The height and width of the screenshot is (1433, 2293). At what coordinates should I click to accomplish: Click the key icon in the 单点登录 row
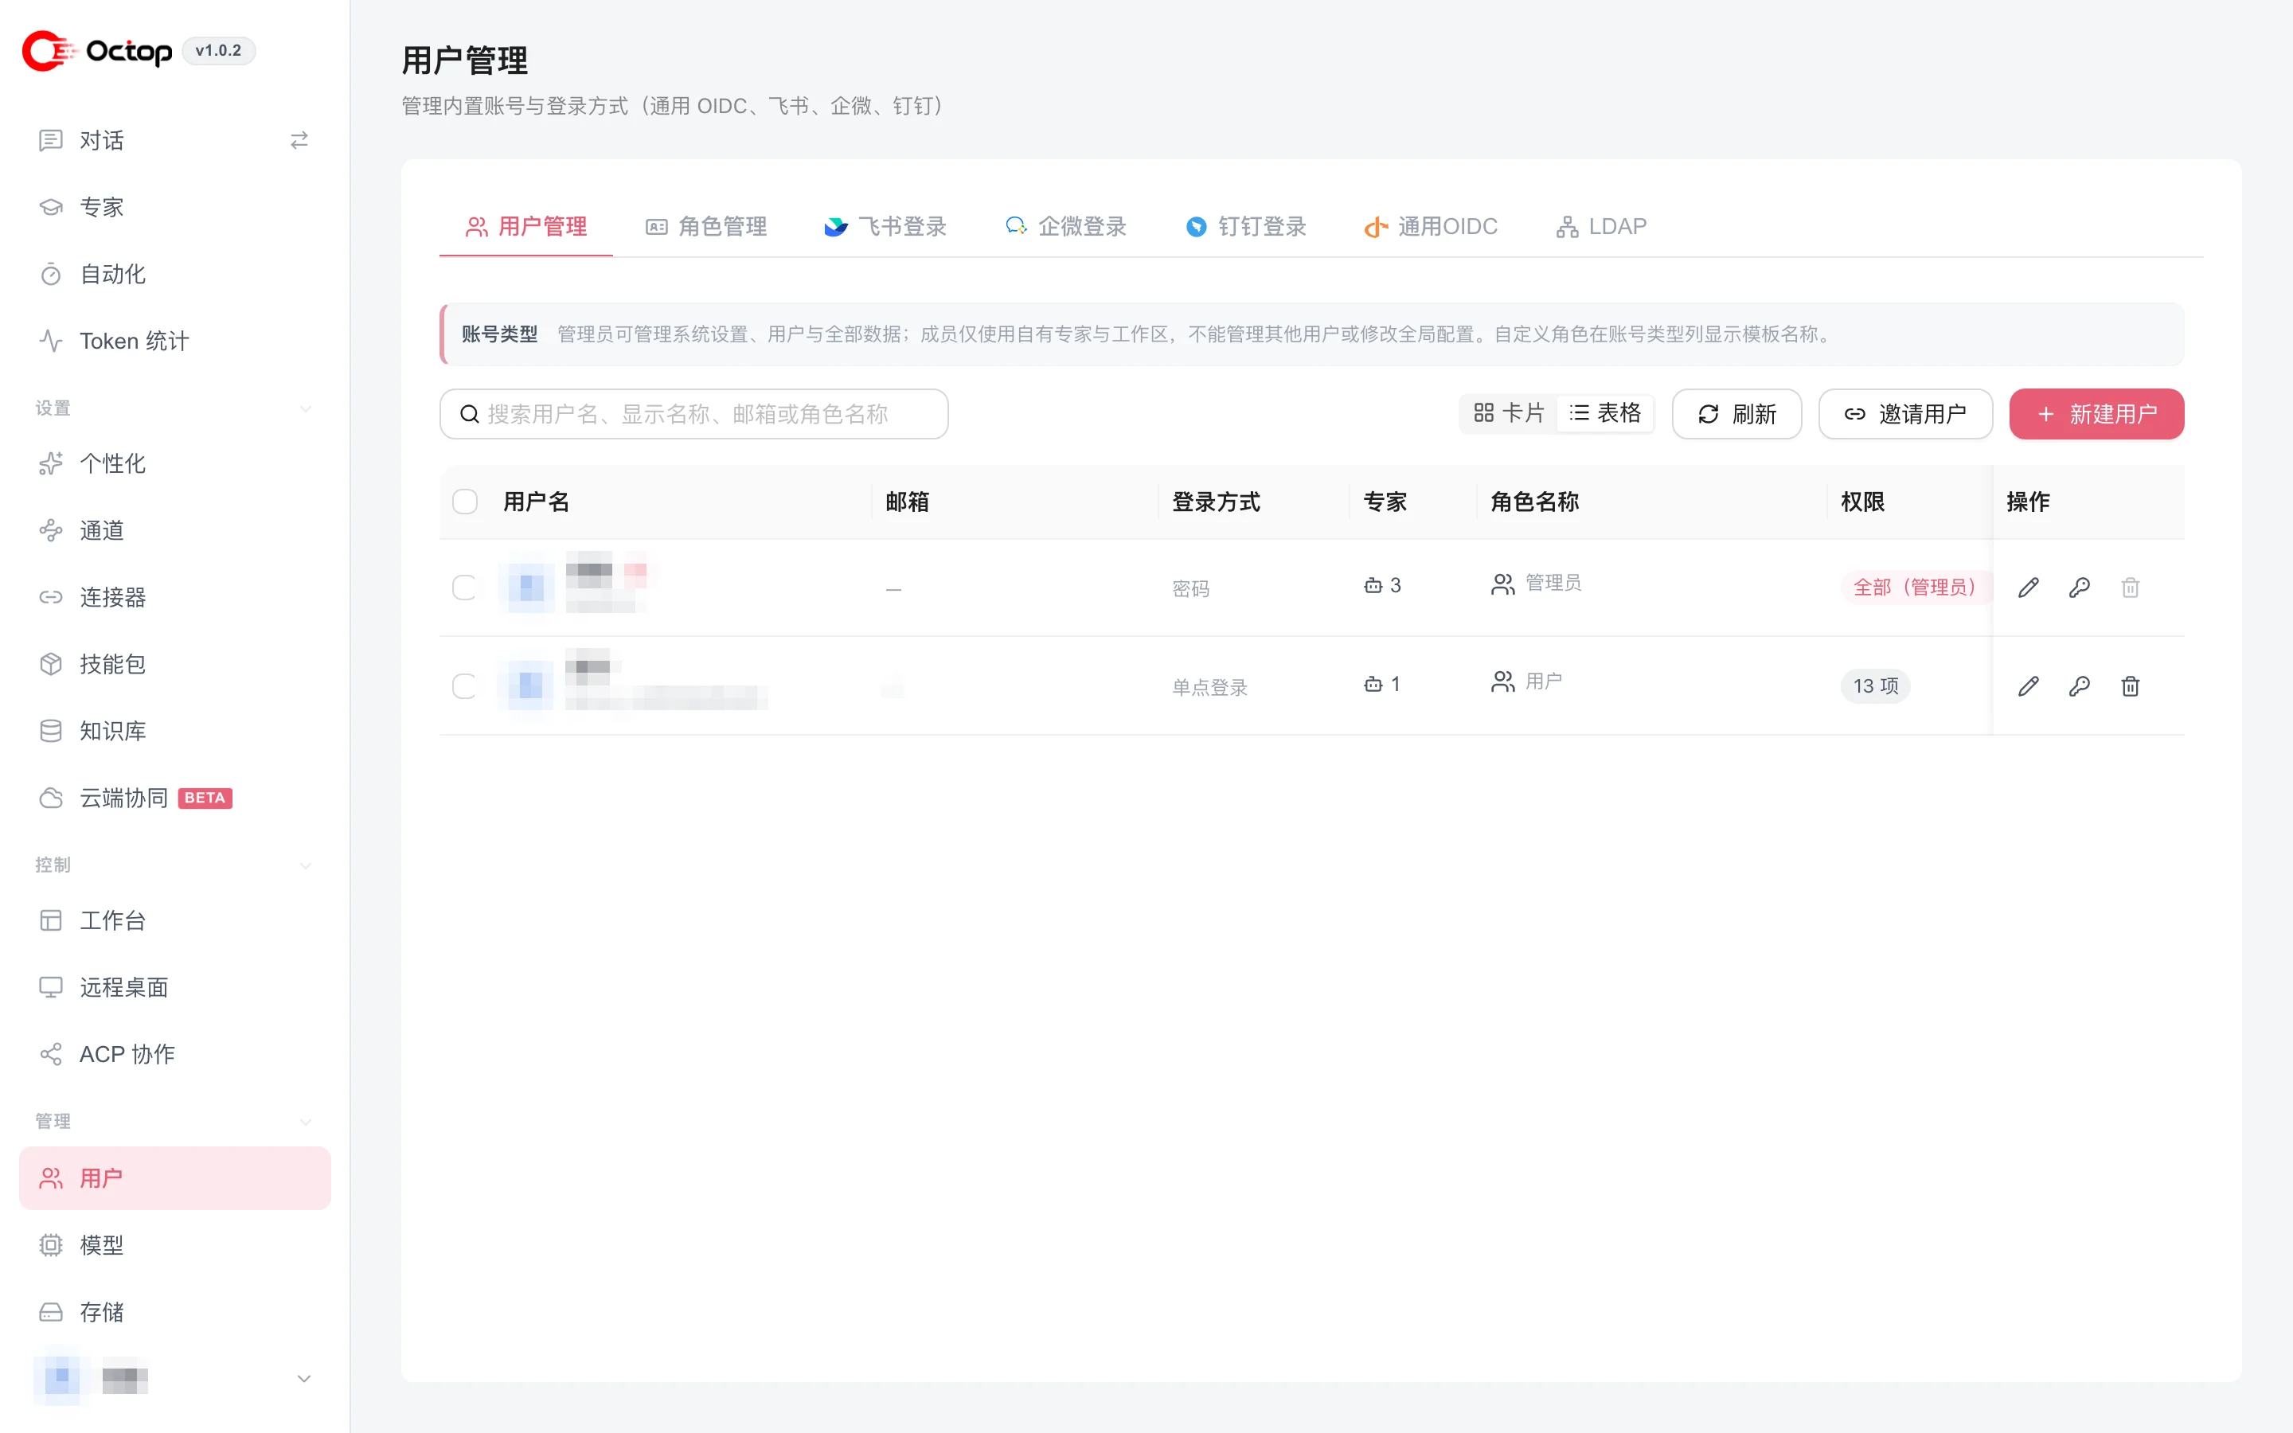[2079, 686]
